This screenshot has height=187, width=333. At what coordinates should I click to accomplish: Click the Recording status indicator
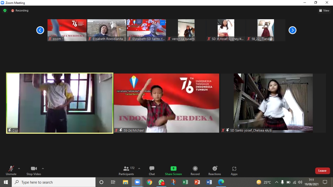(20, 10)
